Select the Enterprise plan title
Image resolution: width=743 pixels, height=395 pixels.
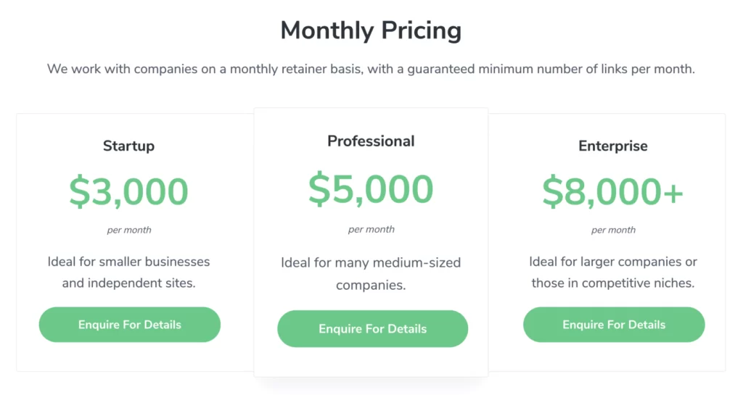[x=613, y=146]
